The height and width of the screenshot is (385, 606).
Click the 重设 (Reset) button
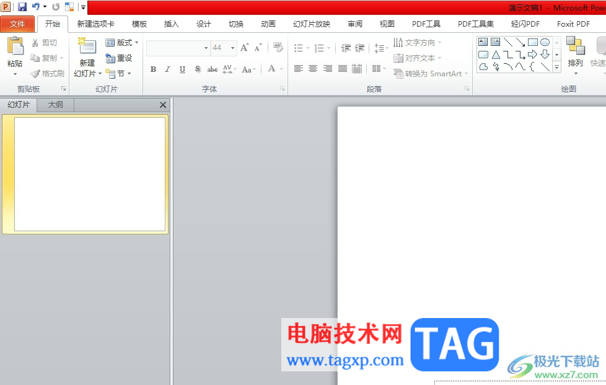[x=119, y=58]
